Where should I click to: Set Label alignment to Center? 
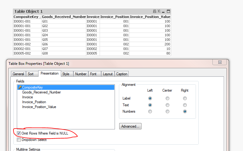click(167, 98)
